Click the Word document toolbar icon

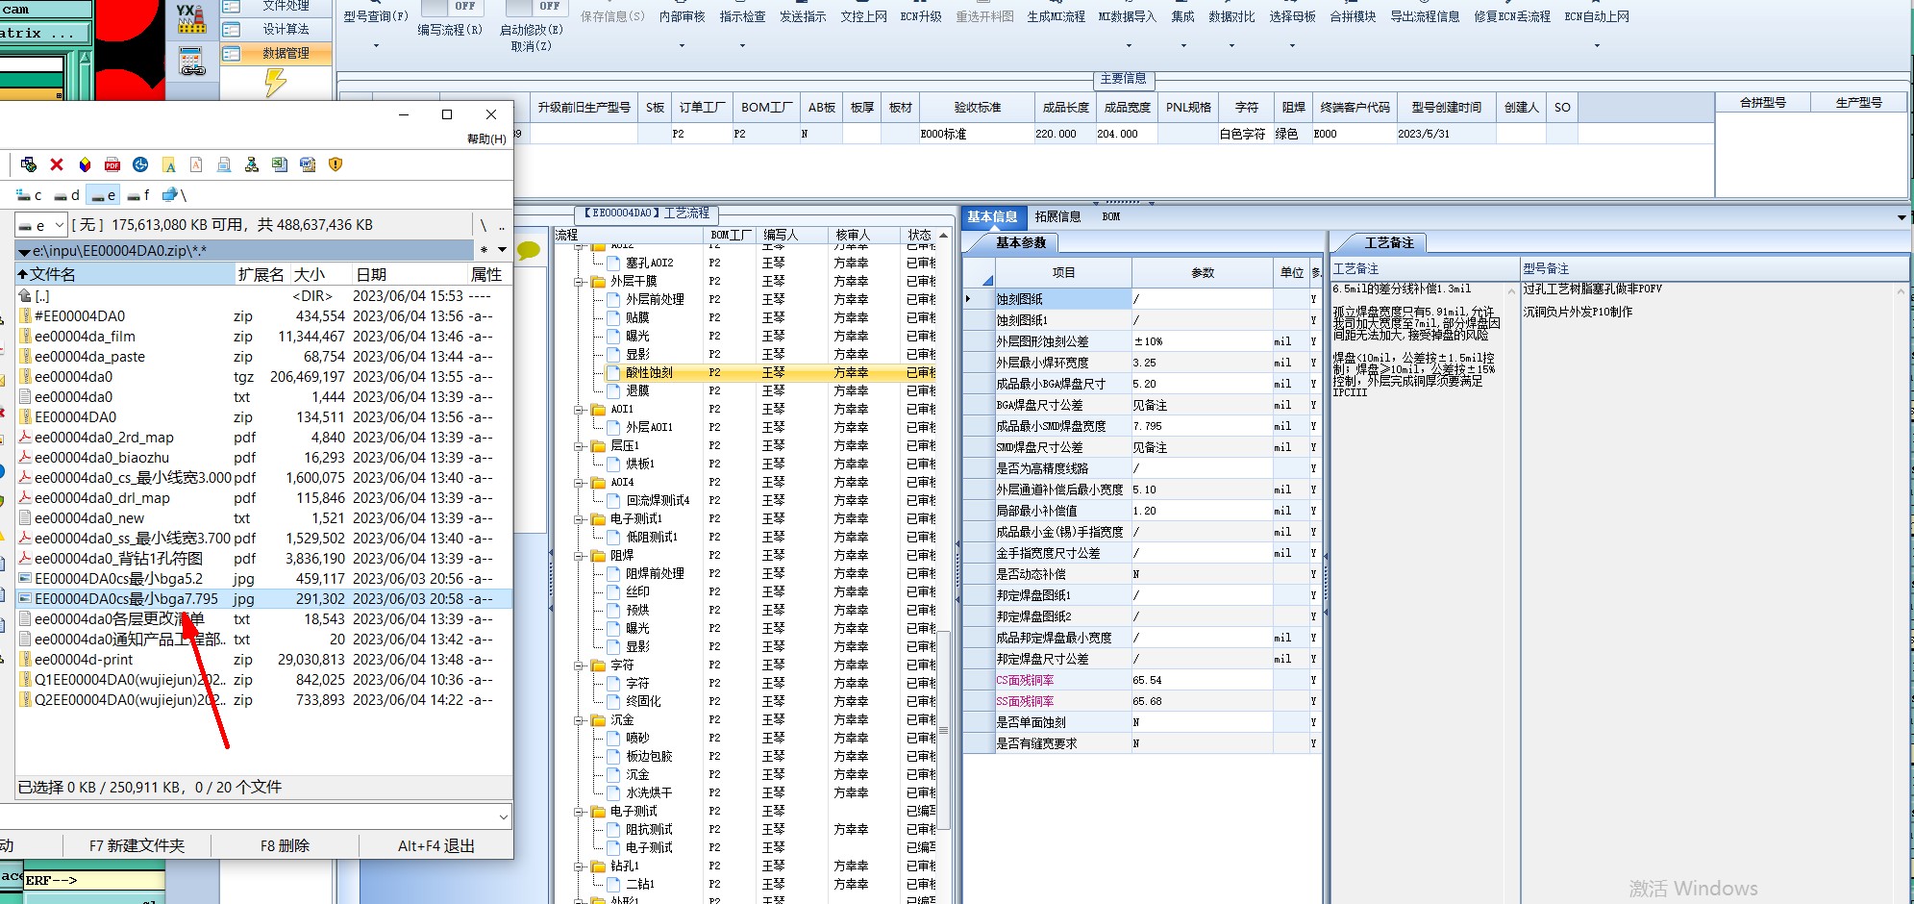click(308, 164)
